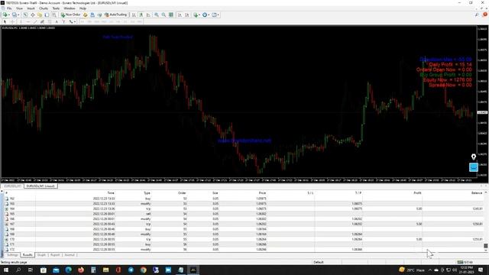
Task: Open the Profiles toolbar icon
Action: (14, 15)
